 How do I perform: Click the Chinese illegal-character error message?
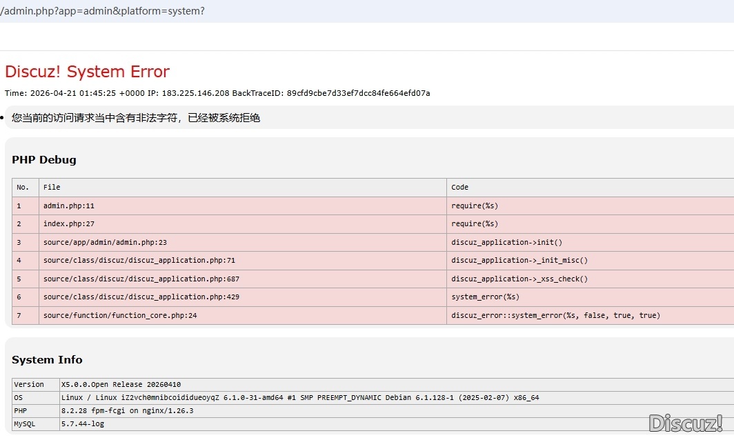[136, 118]
